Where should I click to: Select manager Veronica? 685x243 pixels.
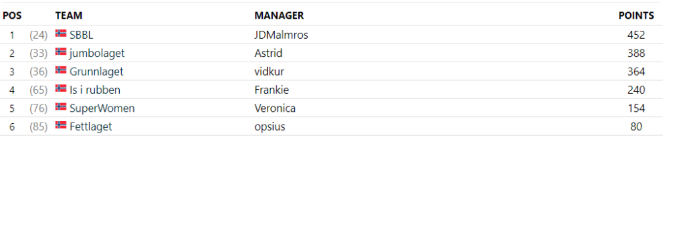tap(275, 108)
